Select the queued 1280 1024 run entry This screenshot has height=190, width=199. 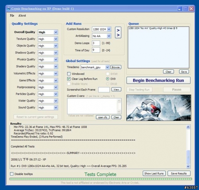153,28
